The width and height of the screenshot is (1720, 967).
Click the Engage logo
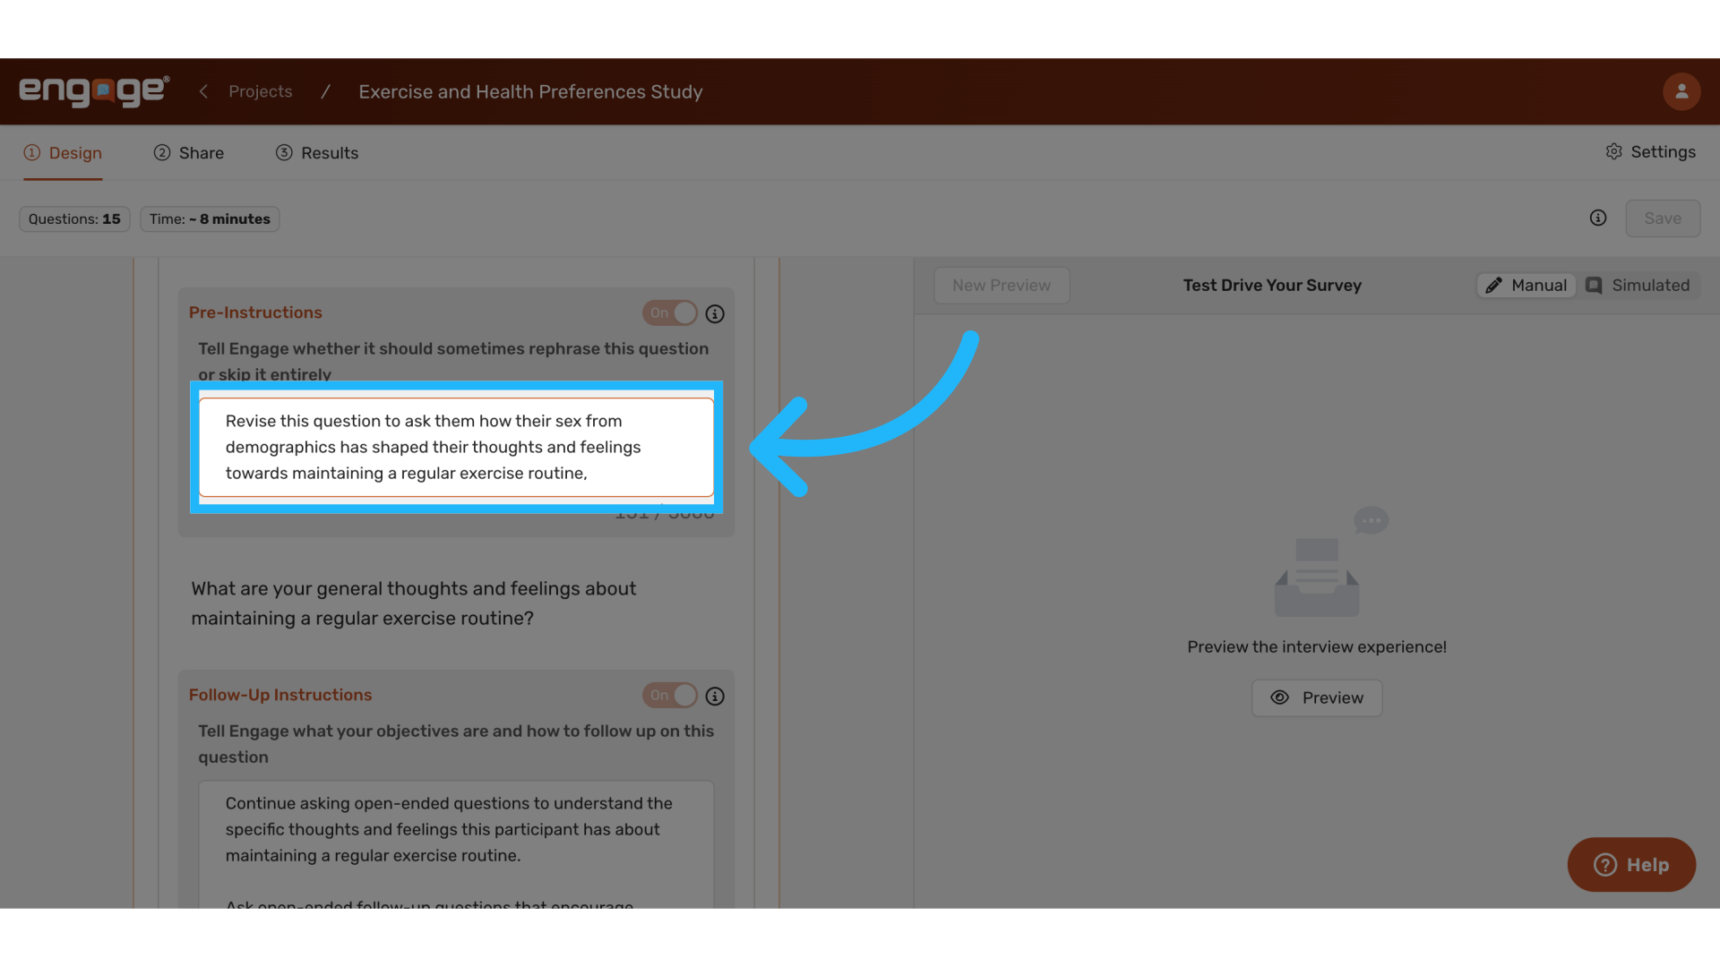94,91
